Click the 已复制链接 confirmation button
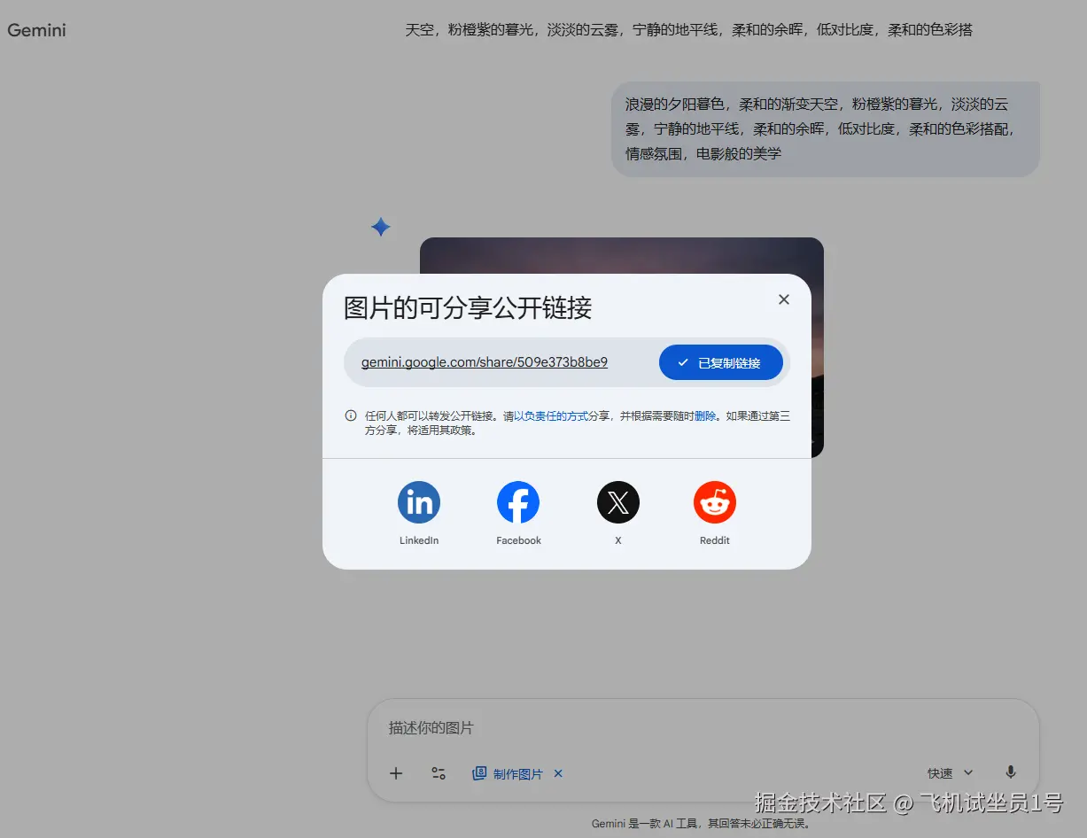 click(x=720, y=361)
